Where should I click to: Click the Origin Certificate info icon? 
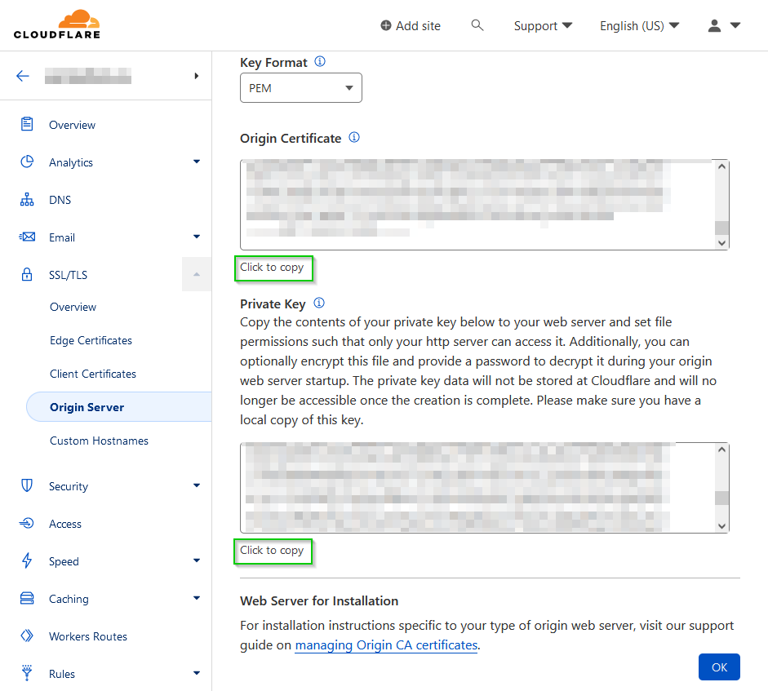pyautogui.click(x=354, y=138)
